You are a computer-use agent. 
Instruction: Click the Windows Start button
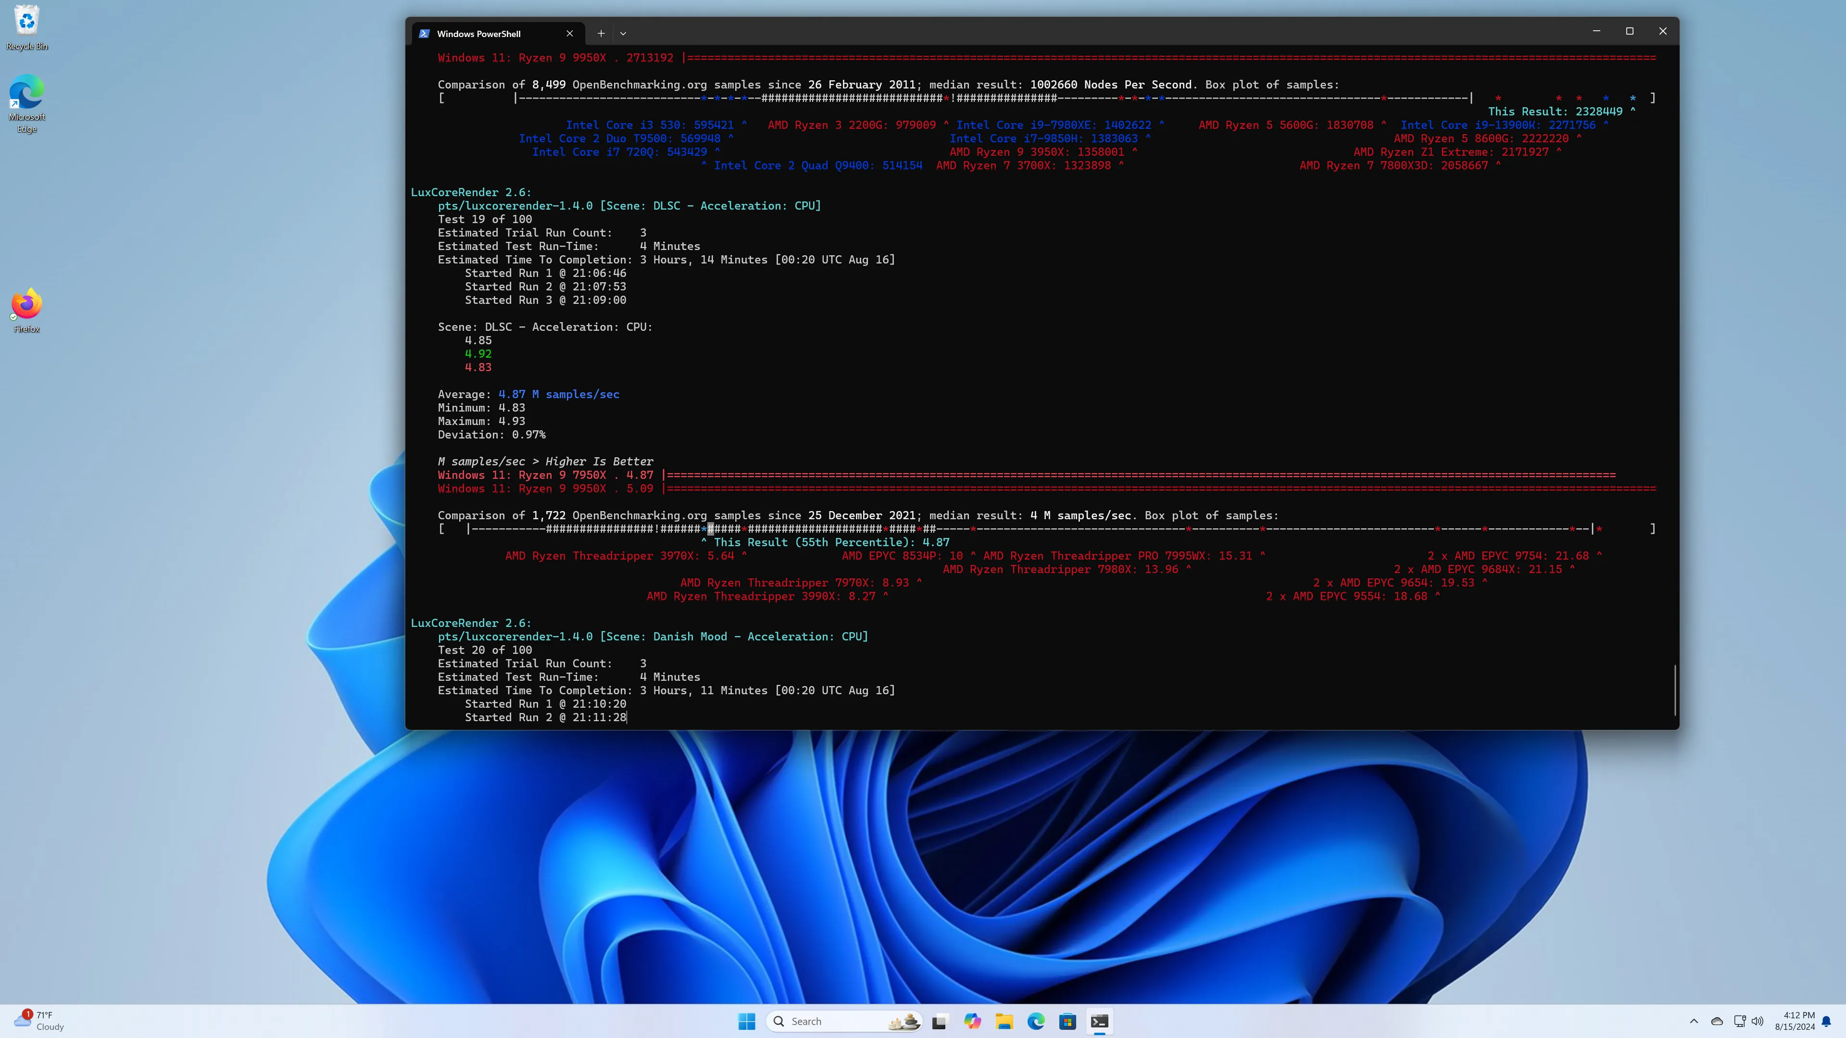point(747,1022)
